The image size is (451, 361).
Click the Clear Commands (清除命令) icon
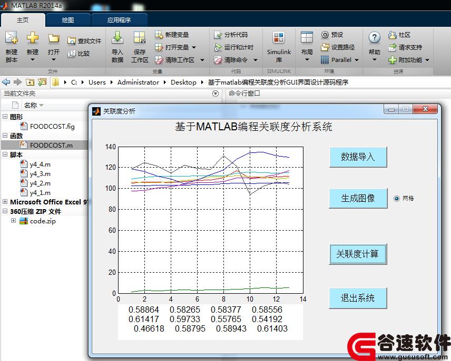(x=218, y=60)
